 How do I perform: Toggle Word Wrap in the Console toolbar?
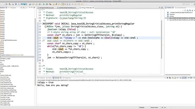(x=178, y=78)
